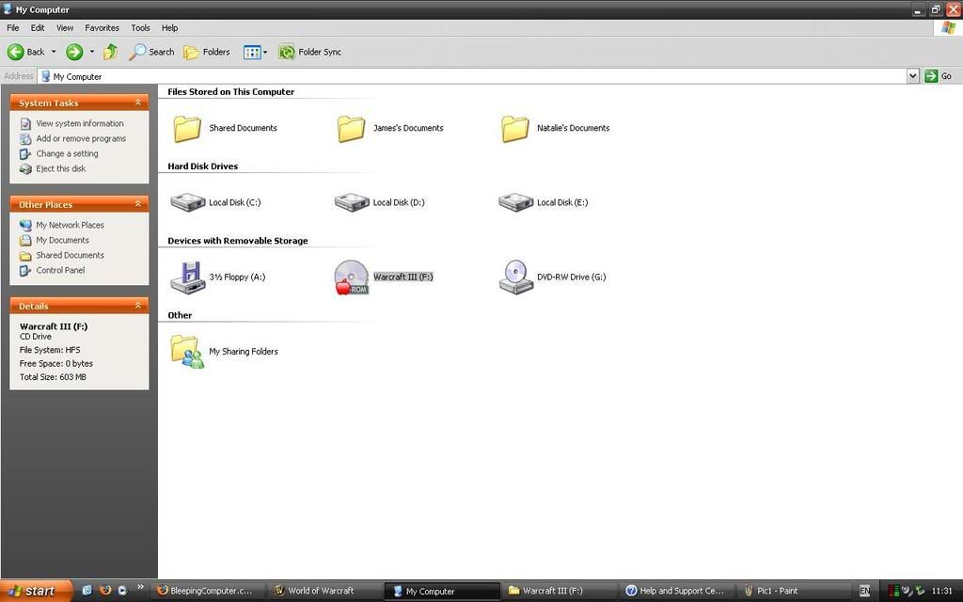Select DVD-RW Drive (G:) icon
963x602 pixels.
coord(515,277)
